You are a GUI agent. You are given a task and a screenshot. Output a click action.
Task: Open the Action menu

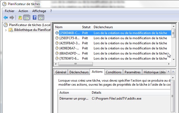point(23,11)
